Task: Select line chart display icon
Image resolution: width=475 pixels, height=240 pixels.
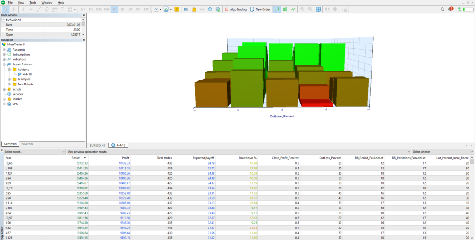Action: tap(293, 9)
